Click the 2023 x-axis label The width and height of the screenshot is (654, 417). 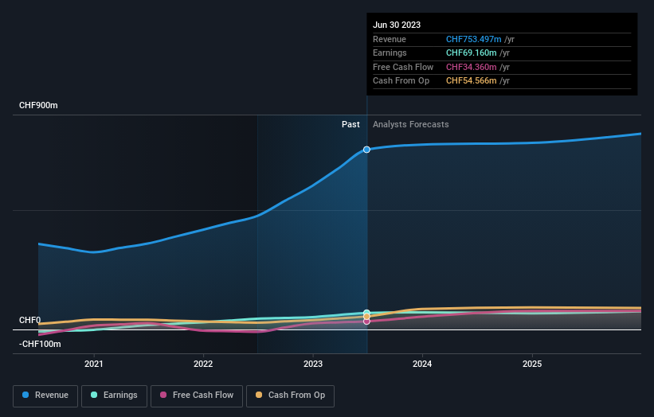click(x=313, y=364)
